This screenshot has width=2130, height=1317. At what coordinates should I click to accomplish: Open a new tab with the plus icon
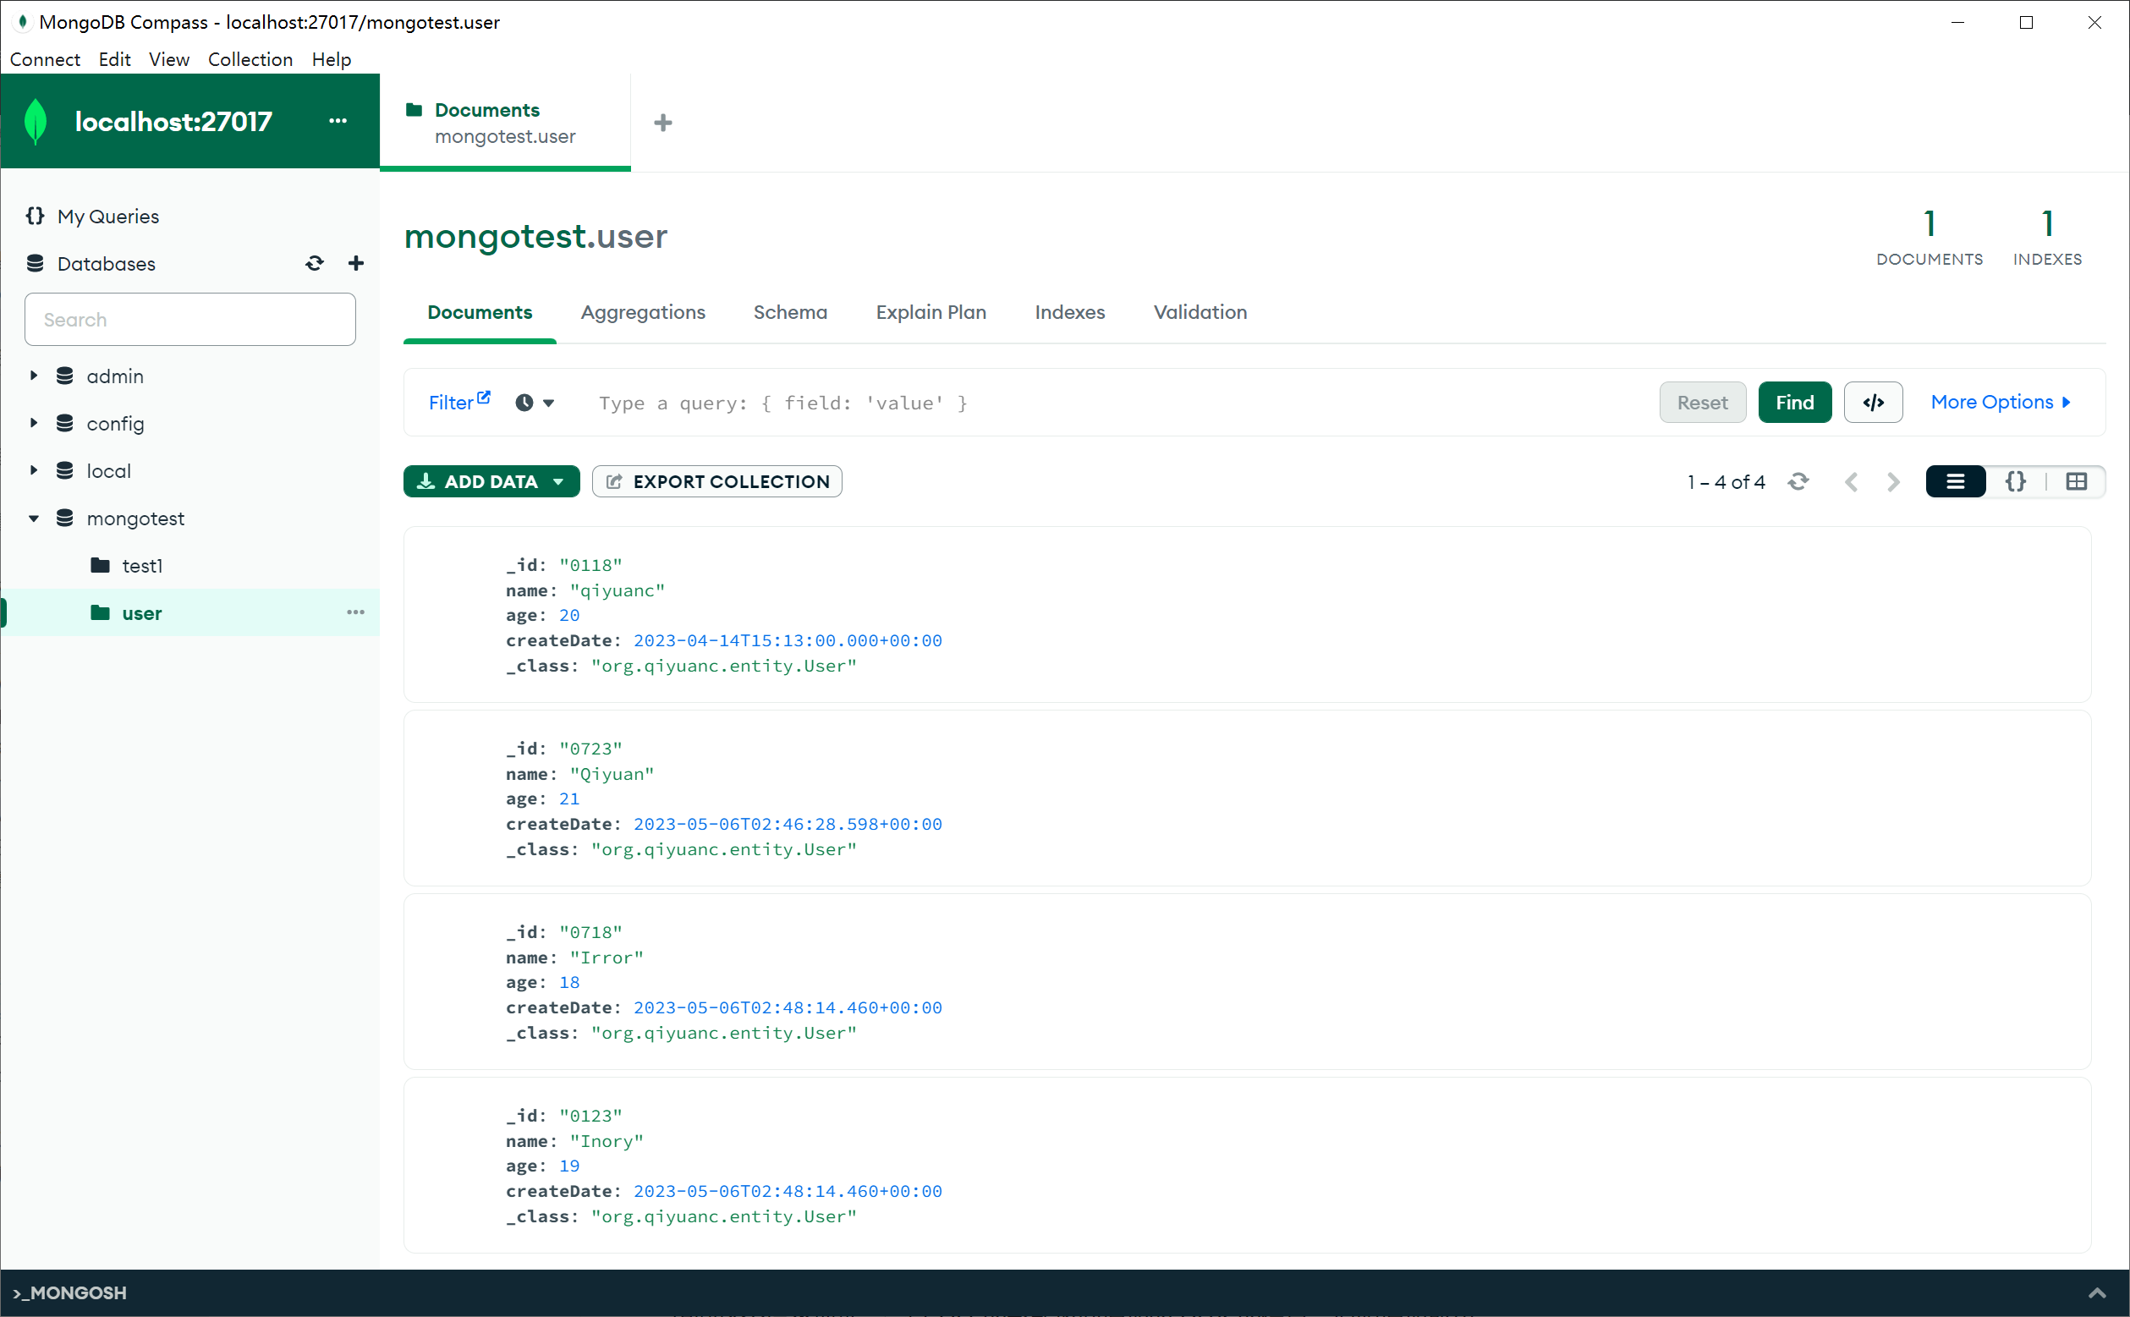click(x=662, y=123)
